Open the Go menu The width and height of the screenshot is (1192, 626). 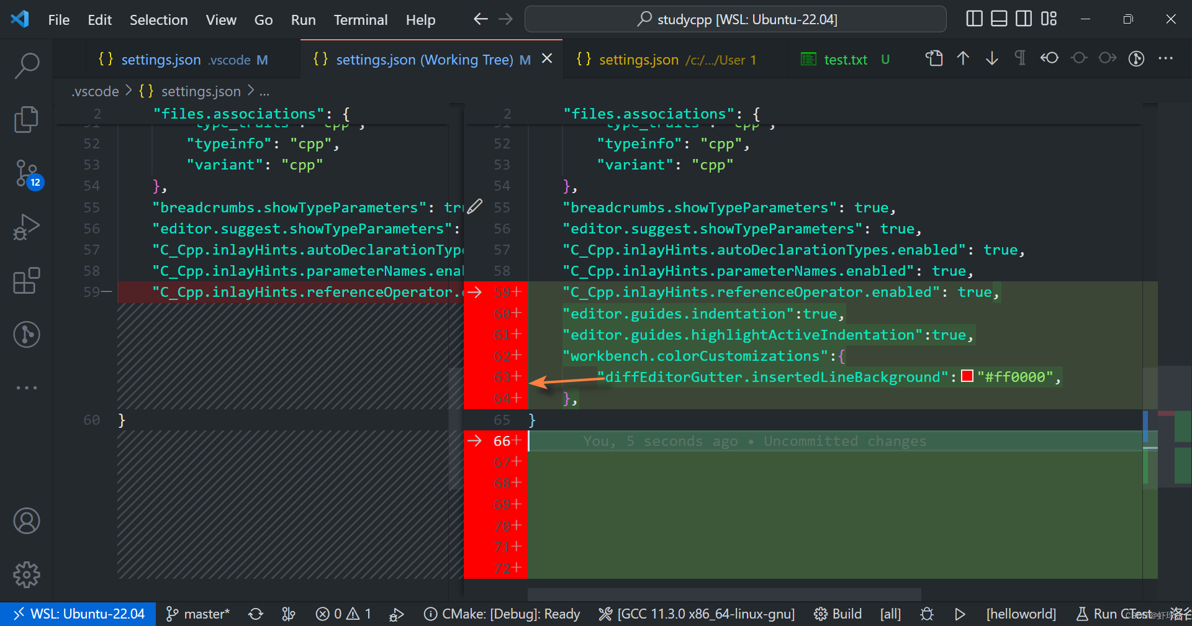tap(263, 20)
